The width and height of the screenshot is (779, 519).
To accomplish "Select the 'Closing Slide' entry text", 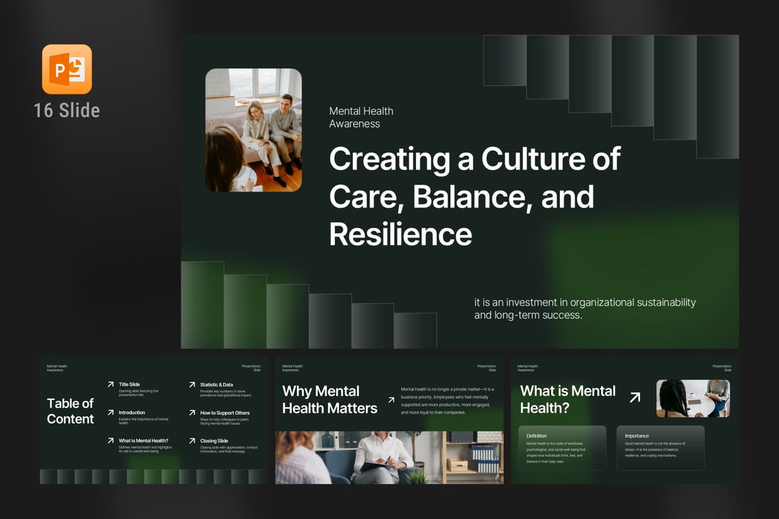I will 214,441.
